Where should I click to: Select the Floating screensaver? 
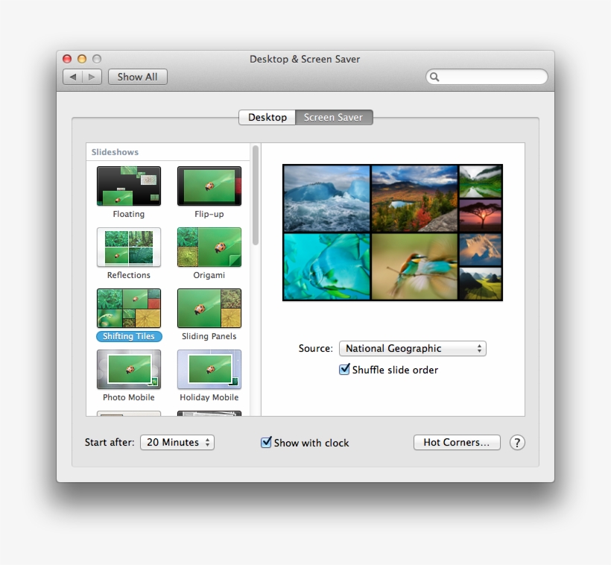tap(128, 186)
